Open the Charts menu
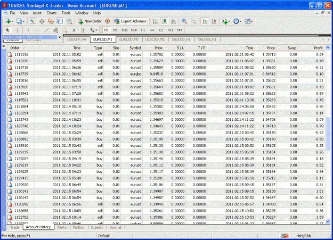Viewport: 333px width, 240px height. [x=51, y=13]
